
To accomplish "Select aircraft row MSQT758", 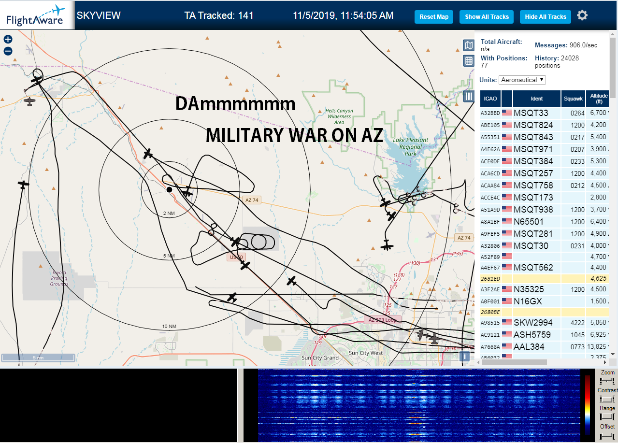I will (x=545, y=186).
